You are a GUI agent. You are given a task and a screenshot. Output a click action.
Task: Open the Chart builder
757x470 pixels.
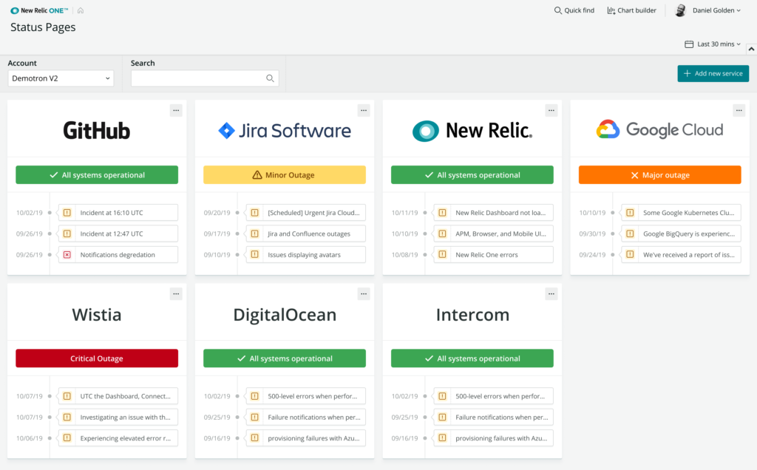631,10
